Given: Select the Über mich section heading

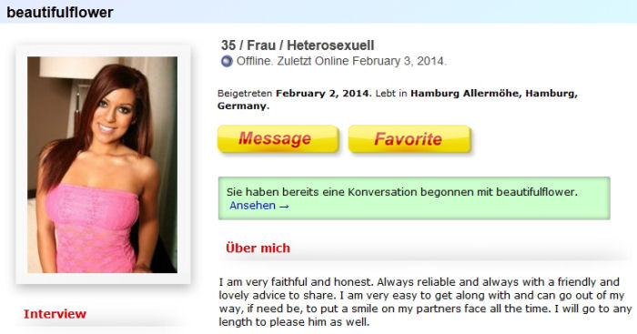Looking at the screenshot, I should (x=258, y=248).
